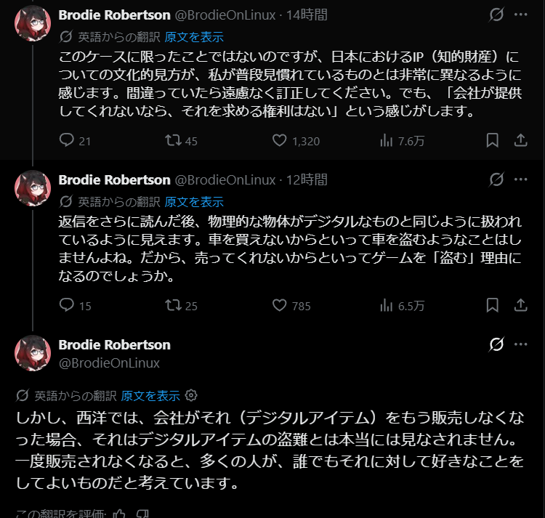Screen dimensions: 545x518
Task: Like the tweet with 785 likes
Action: [280, 305]
